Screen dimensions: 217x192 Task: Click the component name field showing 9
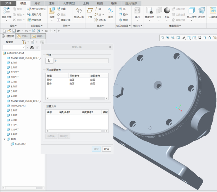[x=81, y=61]
